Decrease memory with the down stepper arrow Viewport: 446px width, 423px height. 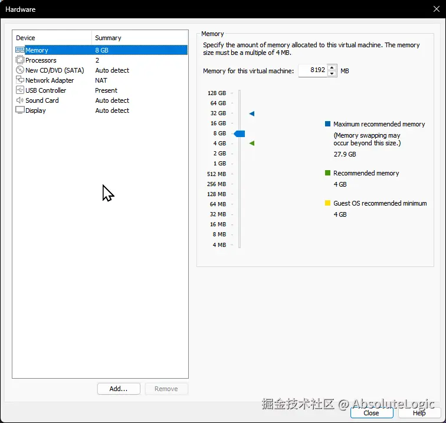click(x=332, y=73)
